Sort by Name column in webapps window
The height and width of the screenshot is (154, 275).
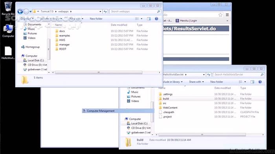pyautogui.click(x=58, y=25)
